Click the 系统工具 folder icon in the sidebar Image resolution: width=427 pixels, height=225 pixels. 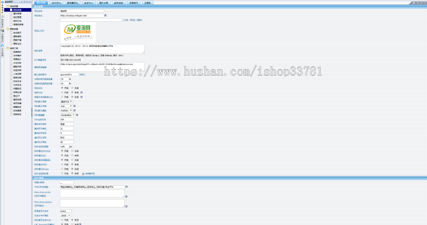coord(8,48)
